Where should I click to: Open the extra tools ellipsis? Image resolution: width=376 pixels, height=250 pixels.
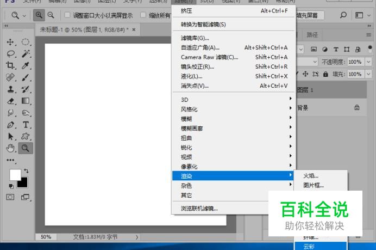tap(10, 160)
